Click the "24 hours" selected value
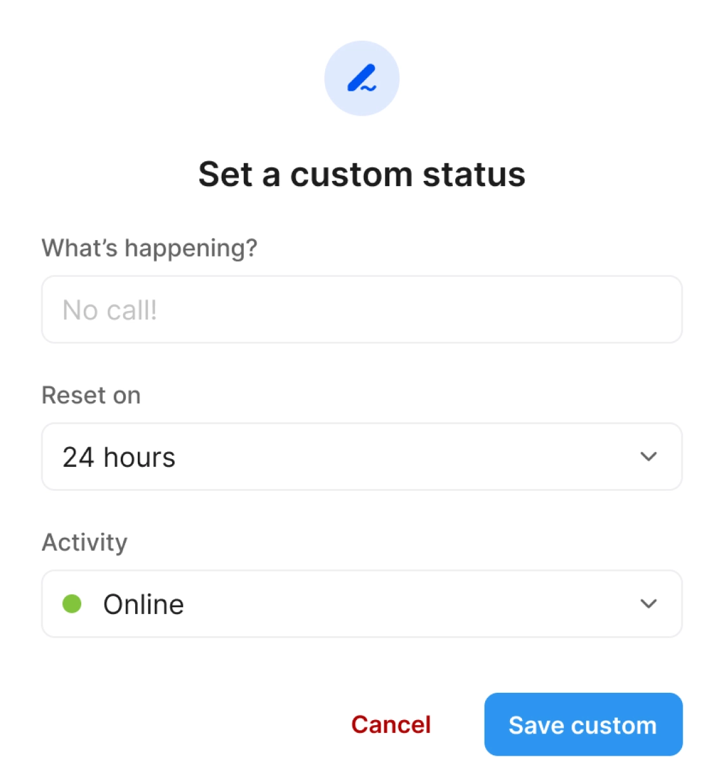724x783 pixels. coord(119,457)
